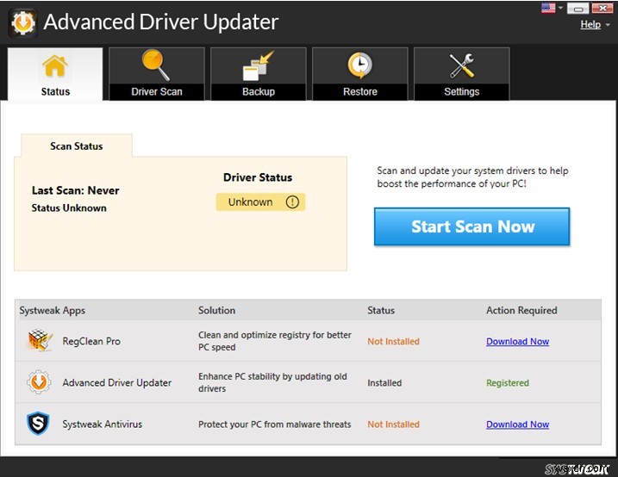Click the RegClean Pro cube icon

pyautogui.click(x=41, y=340)
